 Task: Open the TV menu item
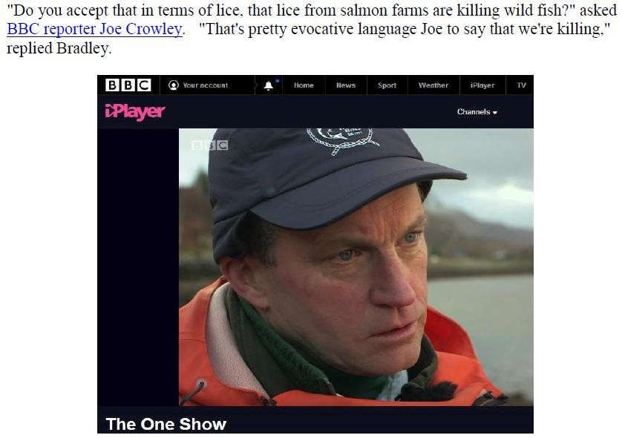521,85
